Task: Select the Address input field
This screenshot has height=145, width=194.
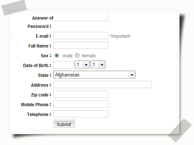Action: coord(103,84)
